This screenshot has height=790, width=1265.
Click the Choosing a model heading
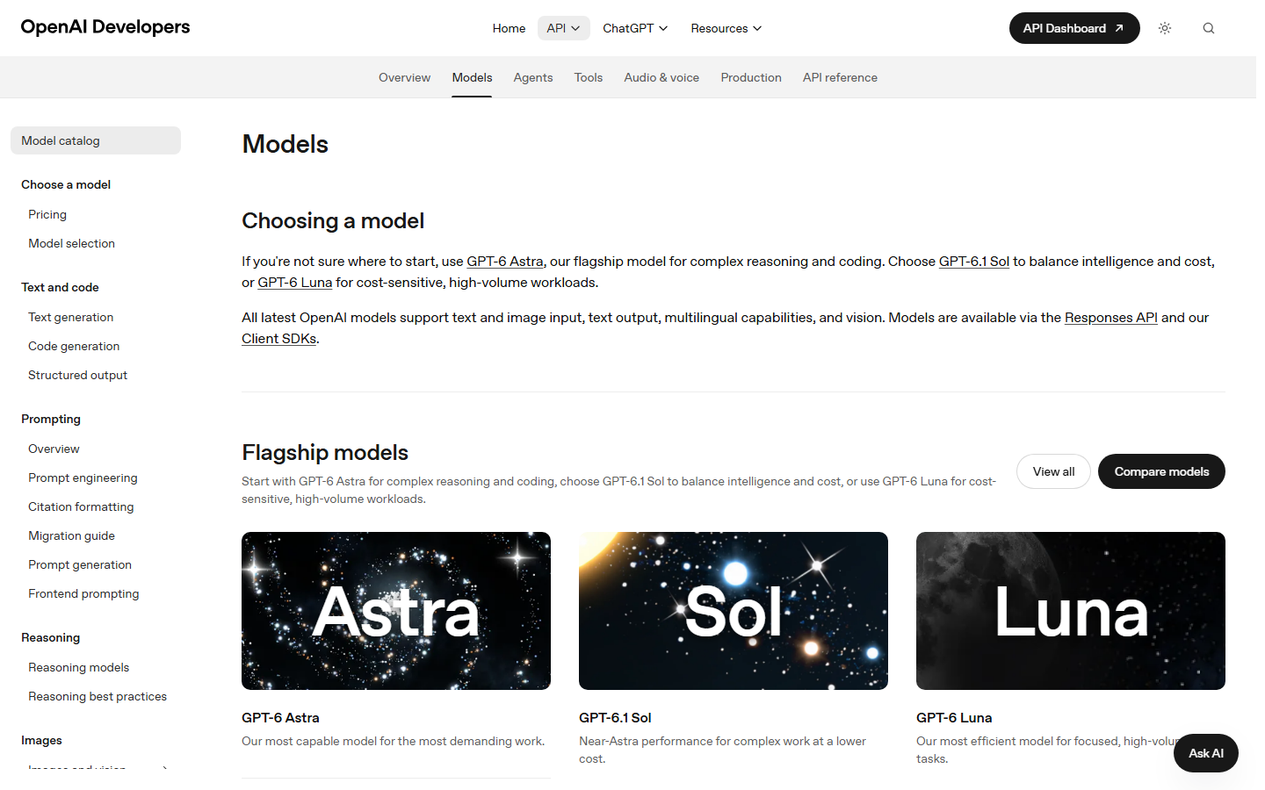coord(333,220)
